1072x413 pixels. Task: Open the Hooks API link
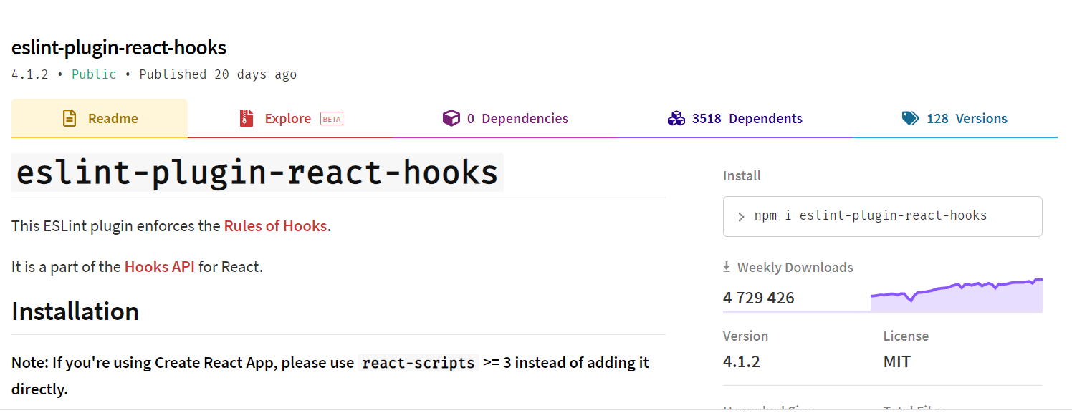[159, 266]
